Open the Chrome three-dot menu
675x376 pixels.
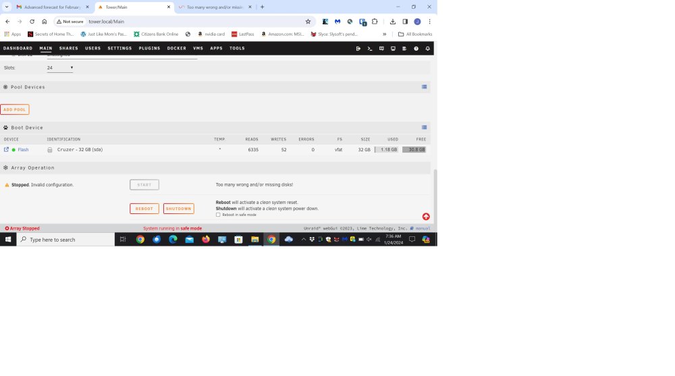pyautogui.click(x=429, y=22)
